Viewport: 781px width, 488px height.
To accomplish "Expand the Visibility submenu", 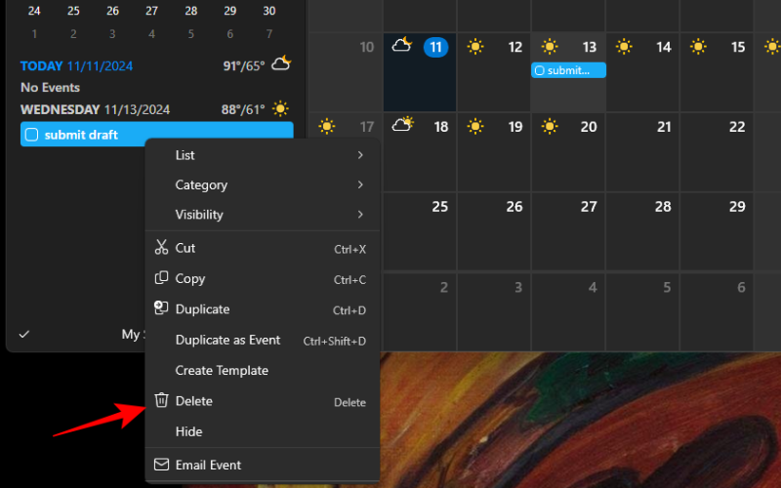I will point(262,215).
